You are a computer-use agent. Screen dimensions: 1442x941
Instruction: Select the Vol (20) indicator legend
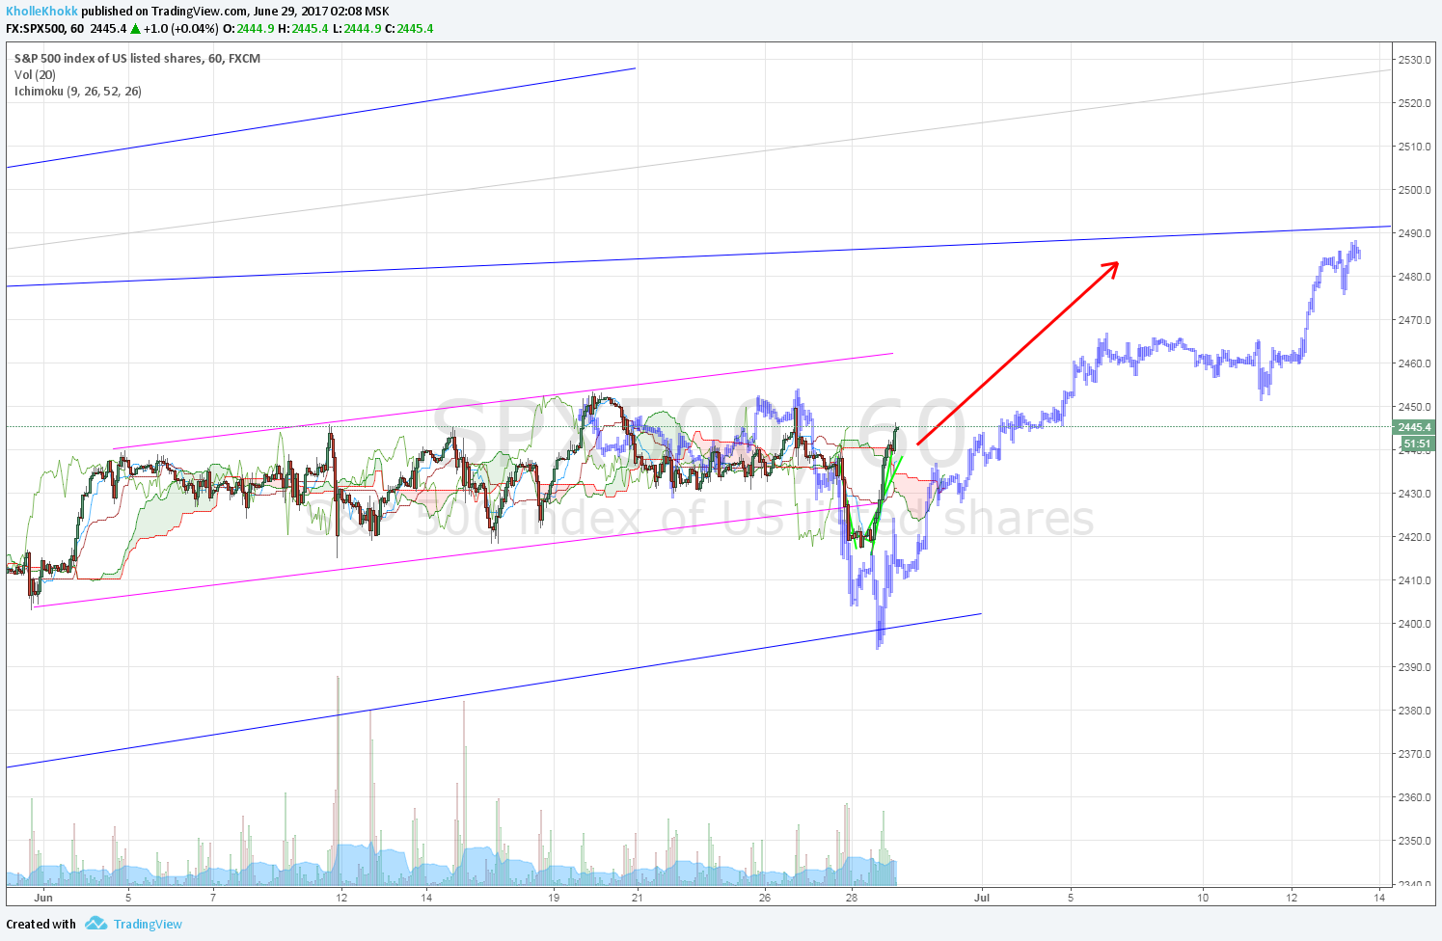(x=35, y=74)
